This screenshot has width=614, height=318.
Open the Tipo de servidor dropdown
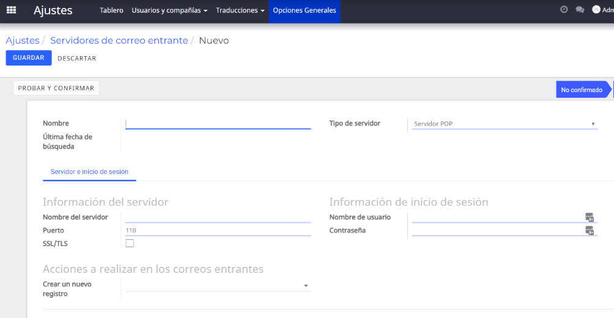pos(505,124)
